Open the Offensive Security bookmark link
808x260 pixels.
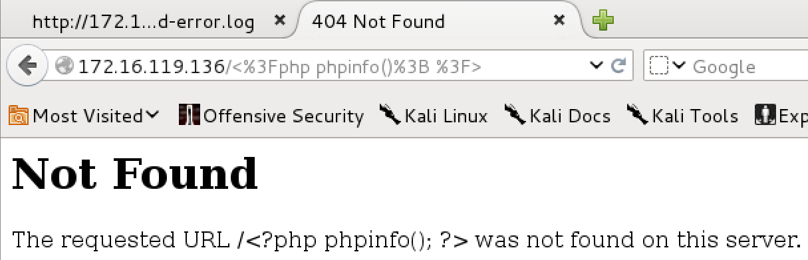coord(271,116)
